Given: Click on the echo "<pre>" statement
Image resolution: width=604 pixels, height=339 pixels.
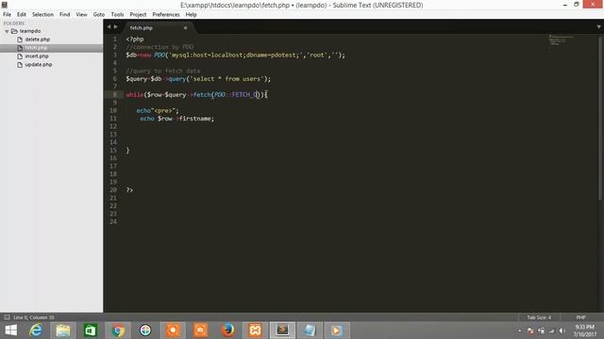Looking at the screenshot, I should 158,110.
